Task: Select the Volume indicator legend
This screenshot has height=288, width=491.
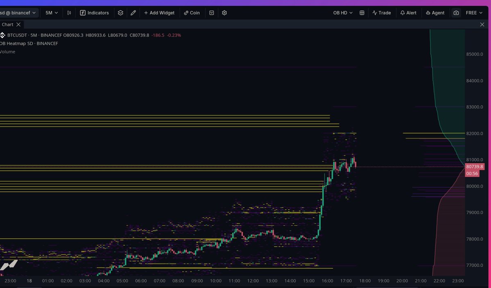Action: 7,52
